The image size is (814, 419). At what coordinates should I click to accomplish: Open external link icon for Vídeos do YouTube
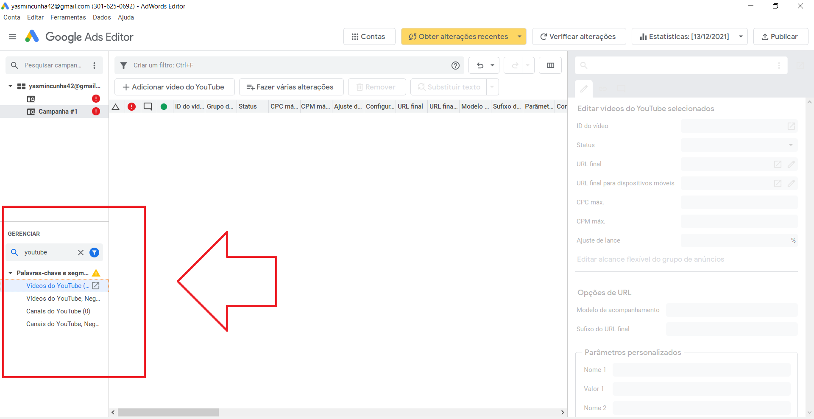(96, 286)
